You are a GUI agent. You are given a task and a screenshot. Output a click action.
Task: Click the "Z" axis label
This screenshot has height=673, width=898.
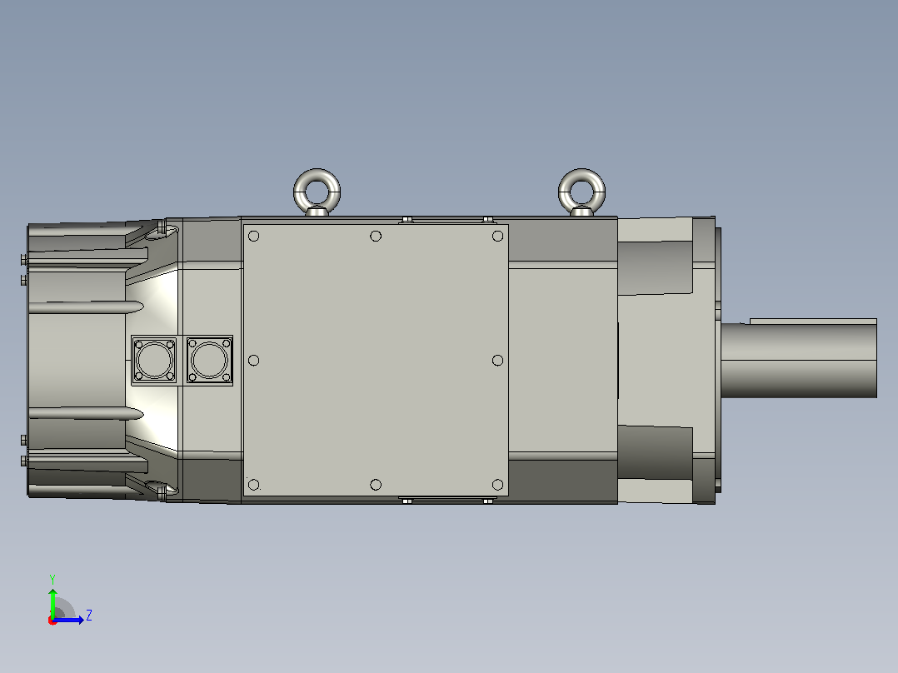pyautogui.click(x=89, y=616)
